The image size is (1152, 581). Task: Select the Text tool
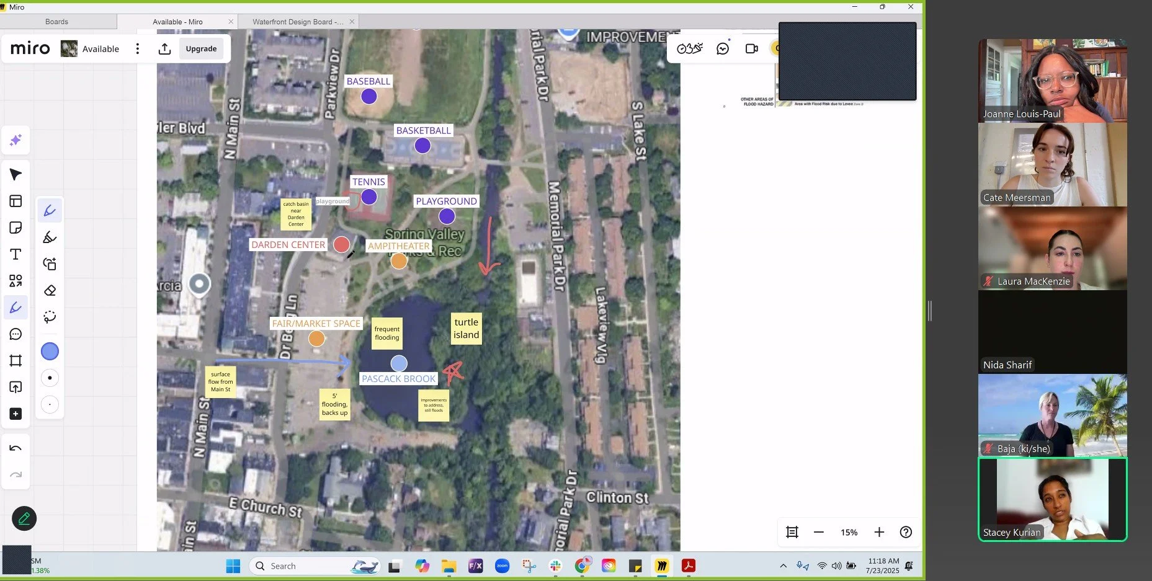click(x=16, y=254)
